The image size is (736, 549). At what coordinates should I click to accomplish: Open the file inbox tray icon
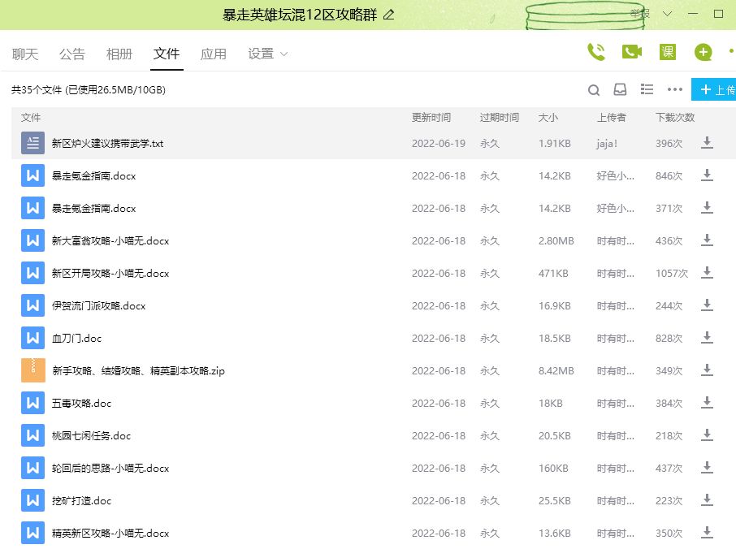pyautogui.click(x=620, y=90)
